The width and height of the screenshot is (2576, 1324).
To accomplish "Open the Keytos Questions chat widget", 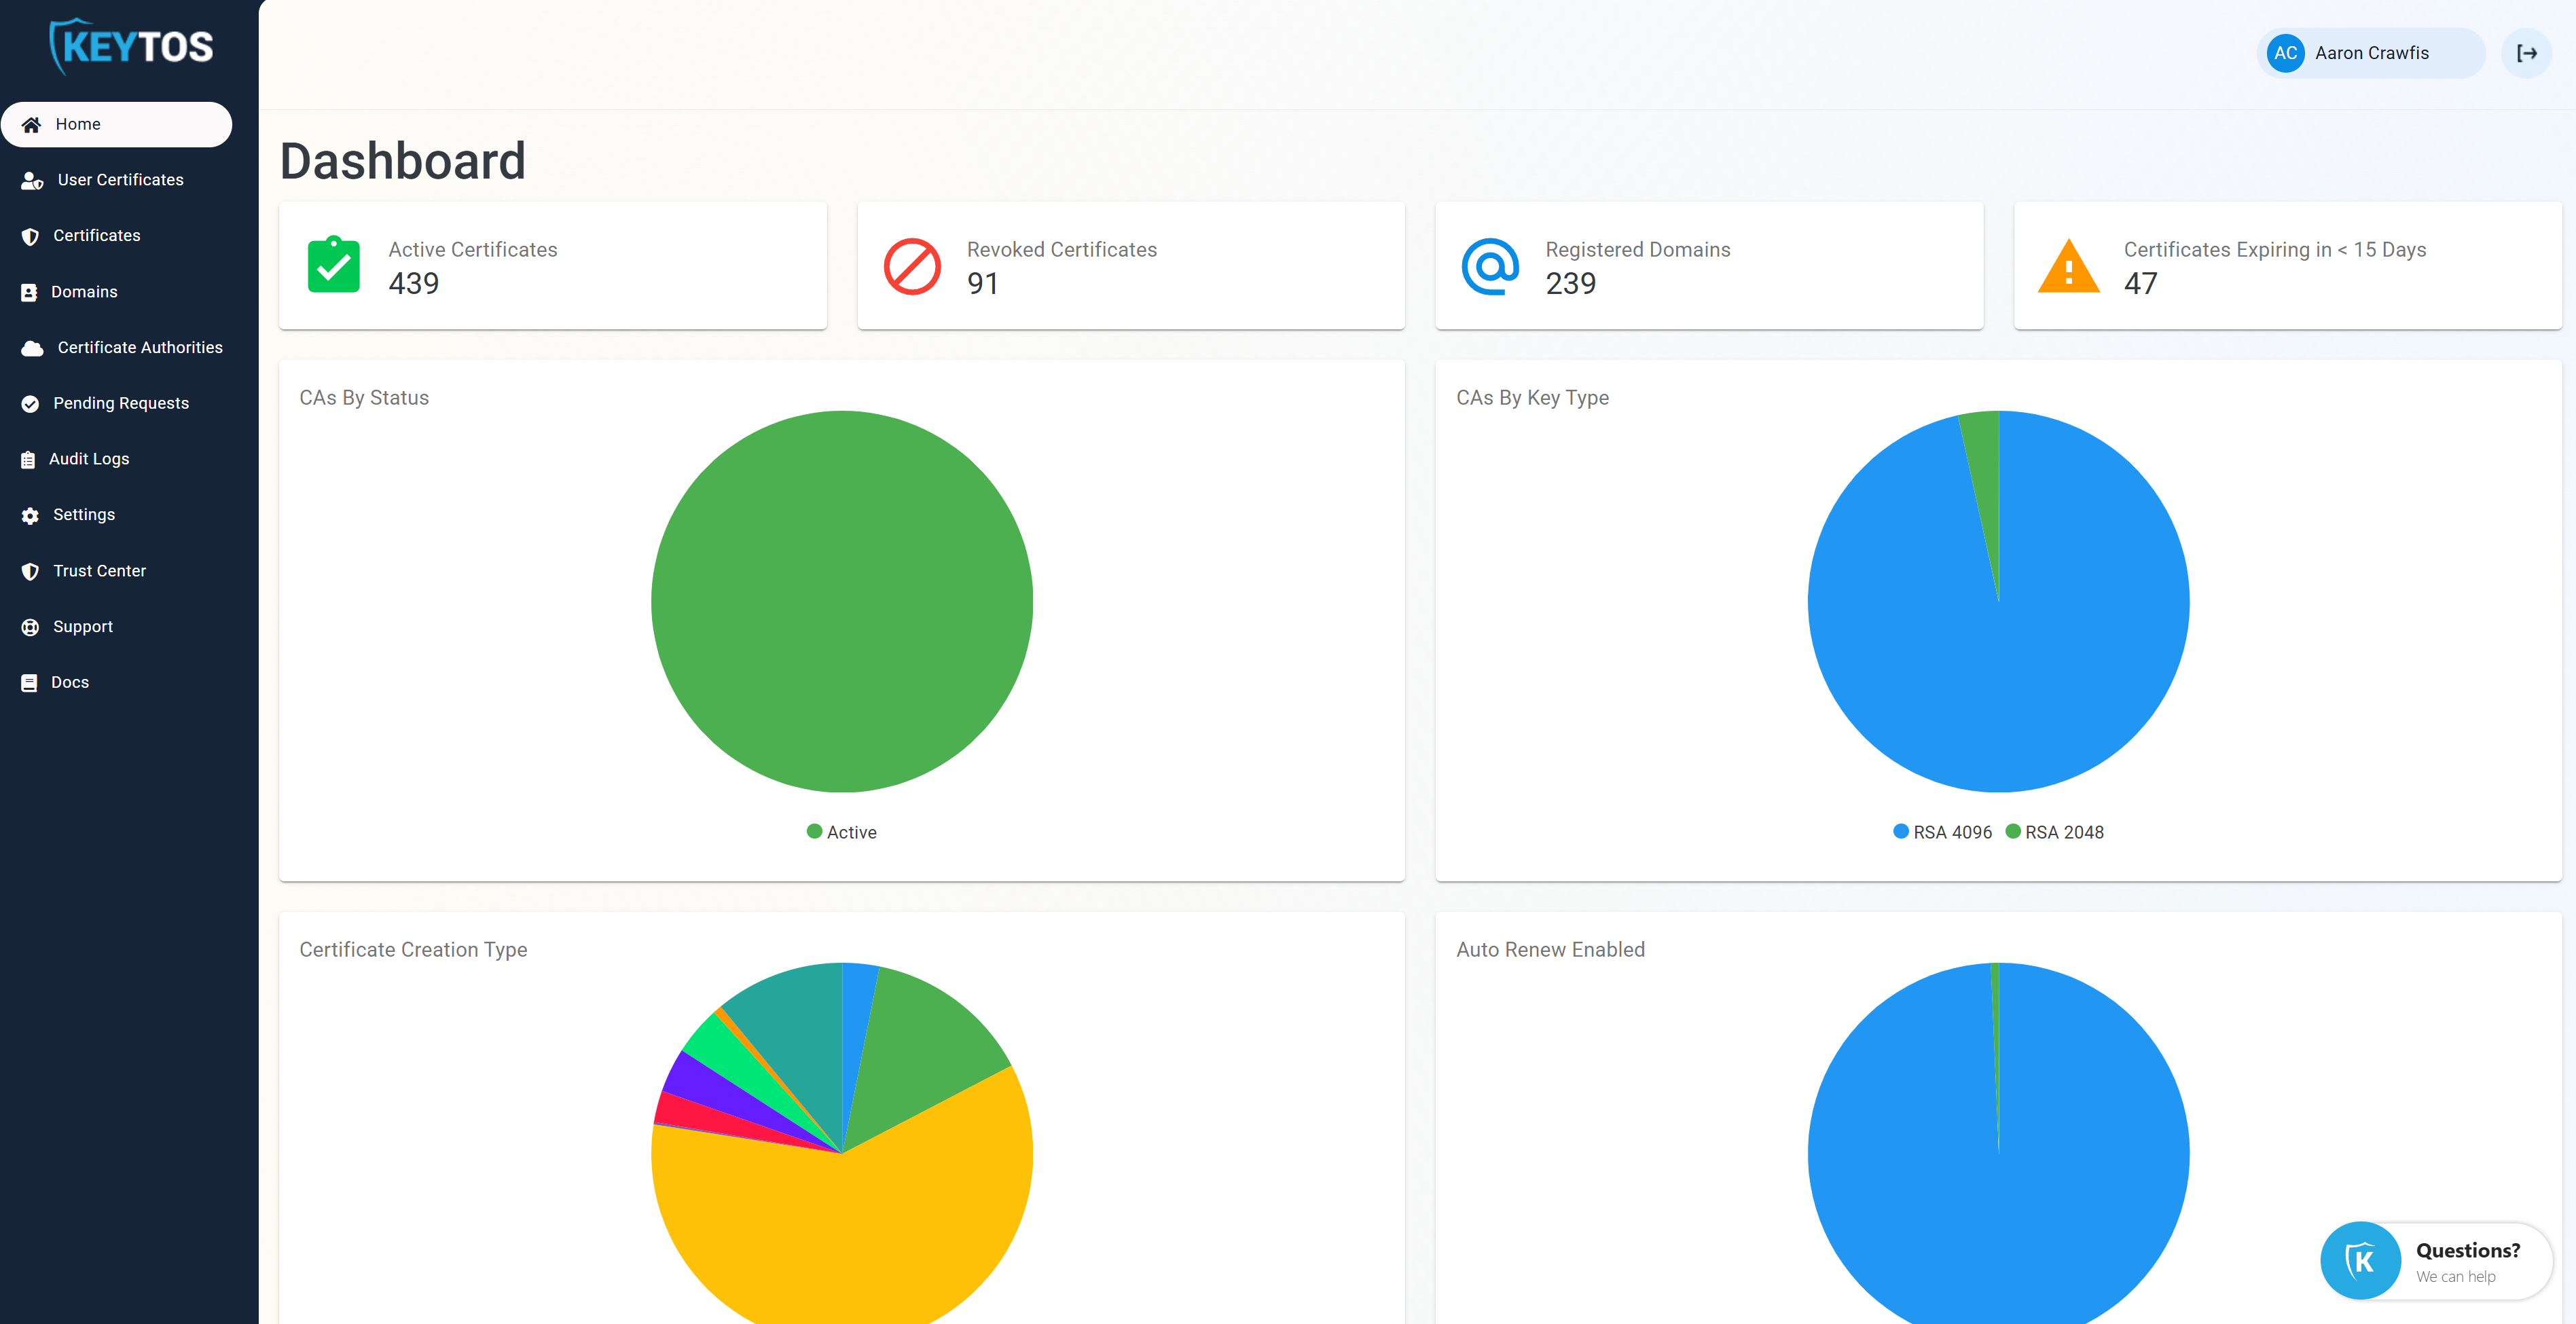I will 2436,1261.
